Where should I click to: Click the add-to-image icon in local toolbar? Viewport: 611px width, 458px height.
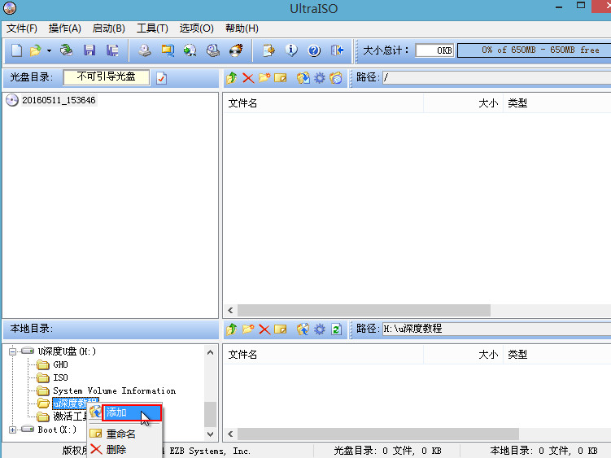(303, 329)
